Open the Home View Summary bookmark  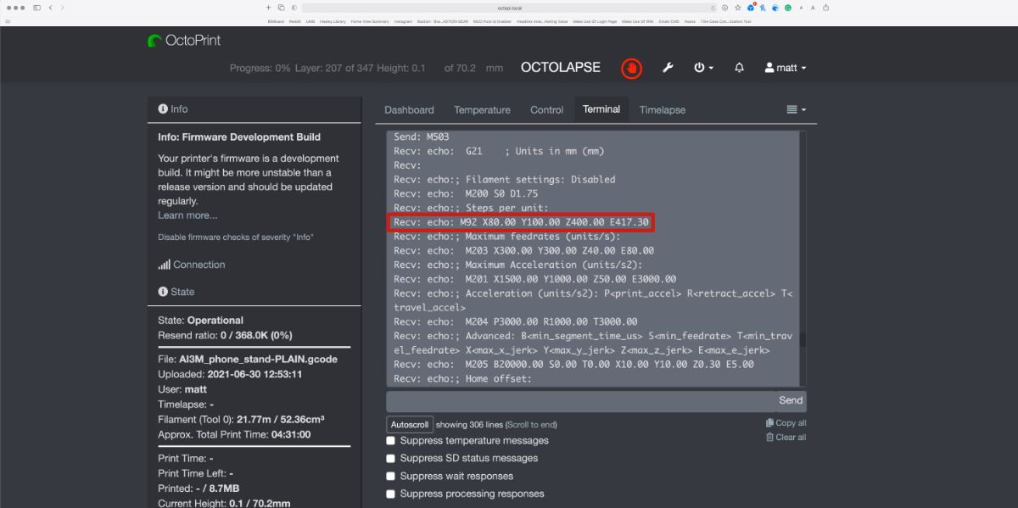[370, 21]
